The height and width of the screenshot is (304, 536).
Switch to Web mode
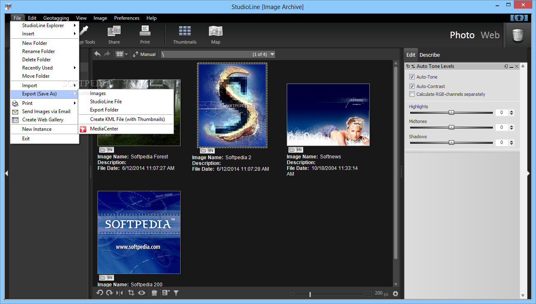click(490, 35)
